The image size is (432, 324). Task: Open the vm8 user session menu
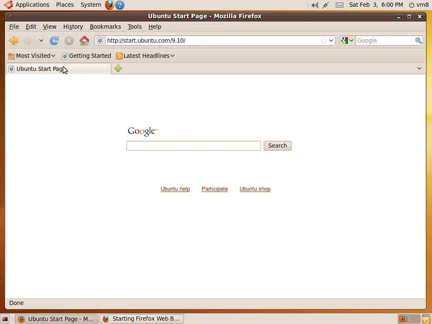pyautogui.click(x=419, y=5)
